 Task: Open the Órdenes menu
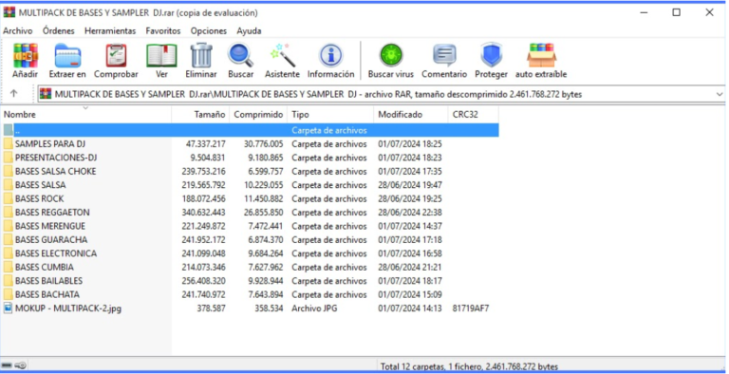point(59,31)
